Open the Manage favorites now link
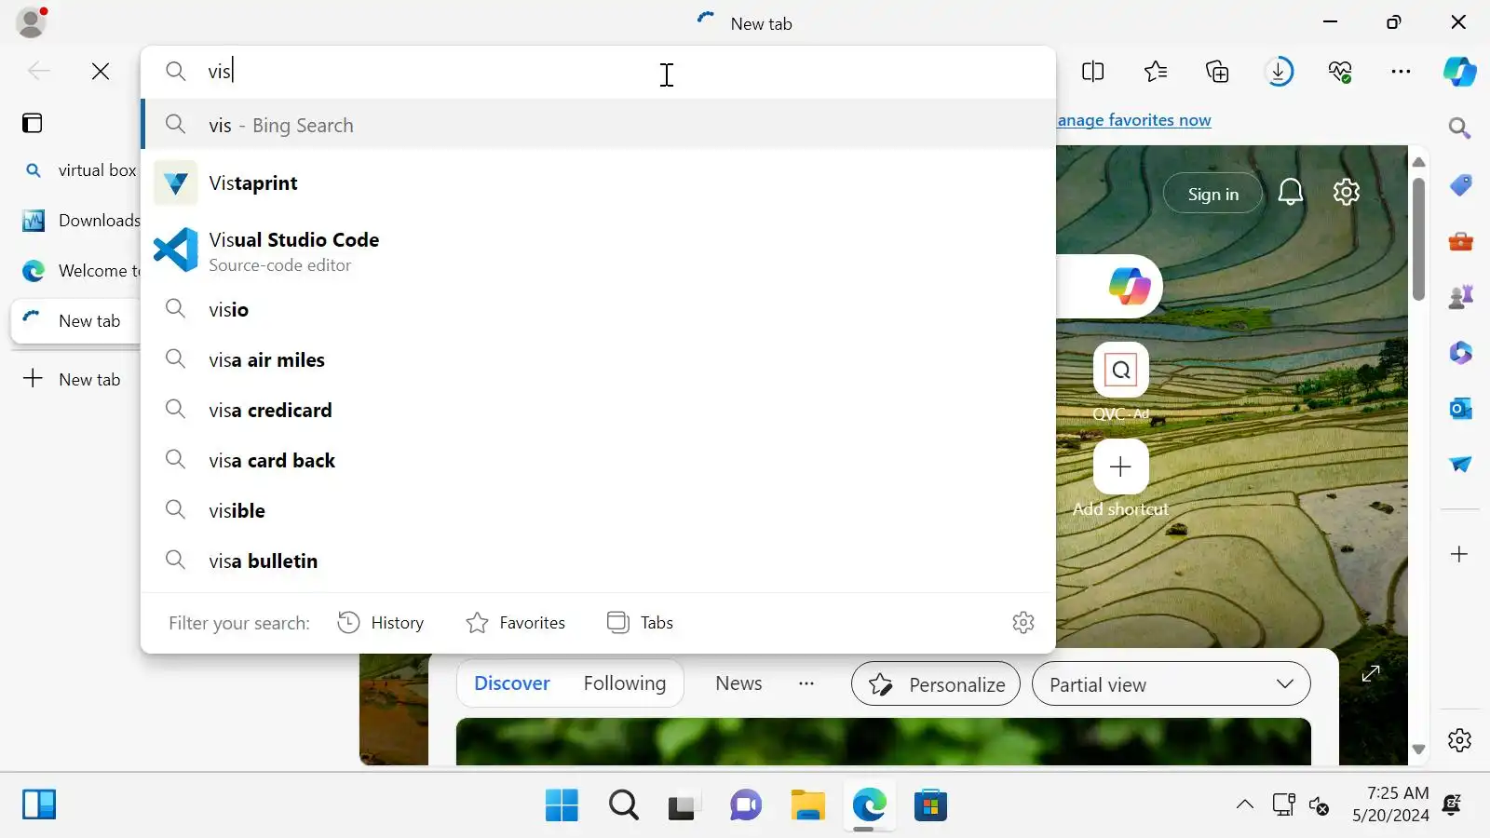 point(1134,120)
